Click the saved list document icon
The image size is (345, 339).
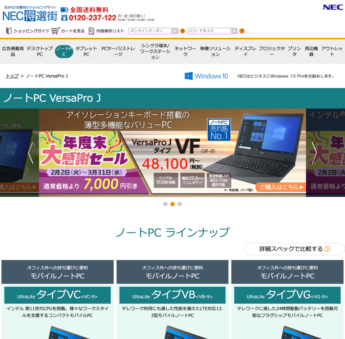91,31
